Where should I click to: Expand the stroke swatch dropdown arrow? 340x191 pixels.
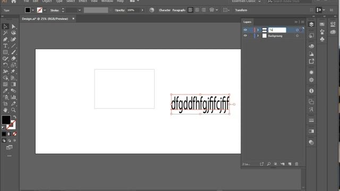coord(45,10)
